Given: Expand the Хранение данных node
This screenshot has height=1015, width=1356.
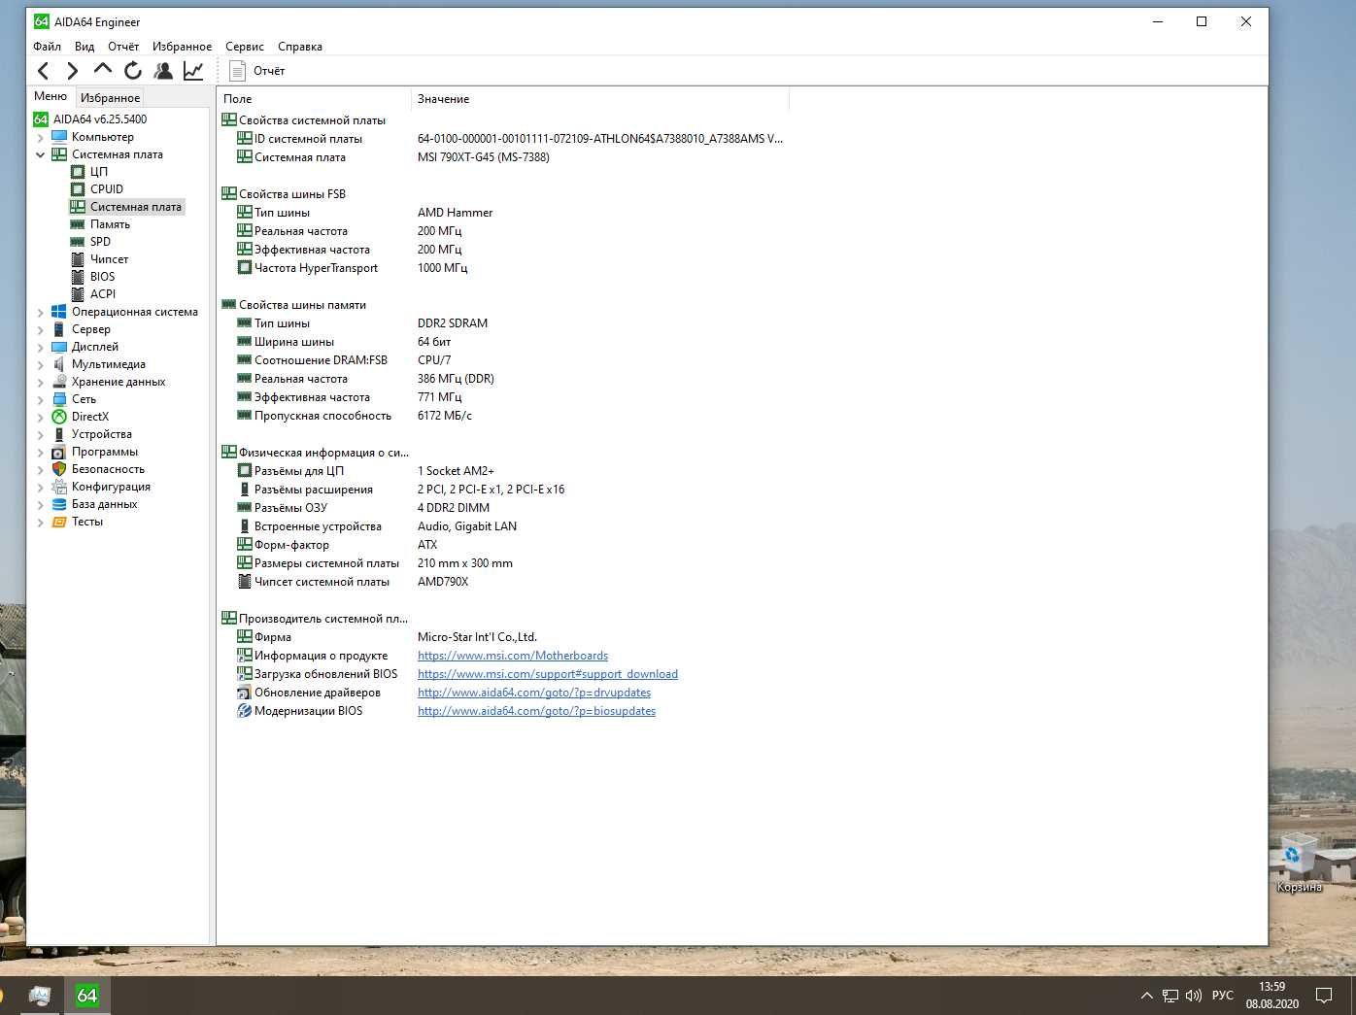Looking at the screenshot, I should (40, 382).
